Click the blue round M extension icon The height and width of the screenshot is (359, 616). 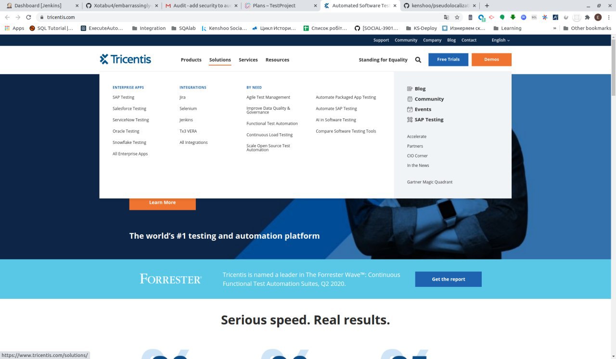tap(524, 17)
